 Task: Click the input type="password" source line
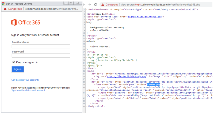155,93
